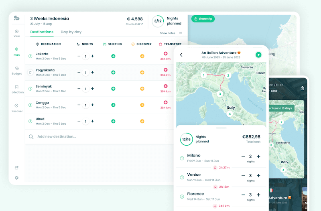Click the Show notes label
The height and width of the screenshot is (211, 321).
(167, 33)
